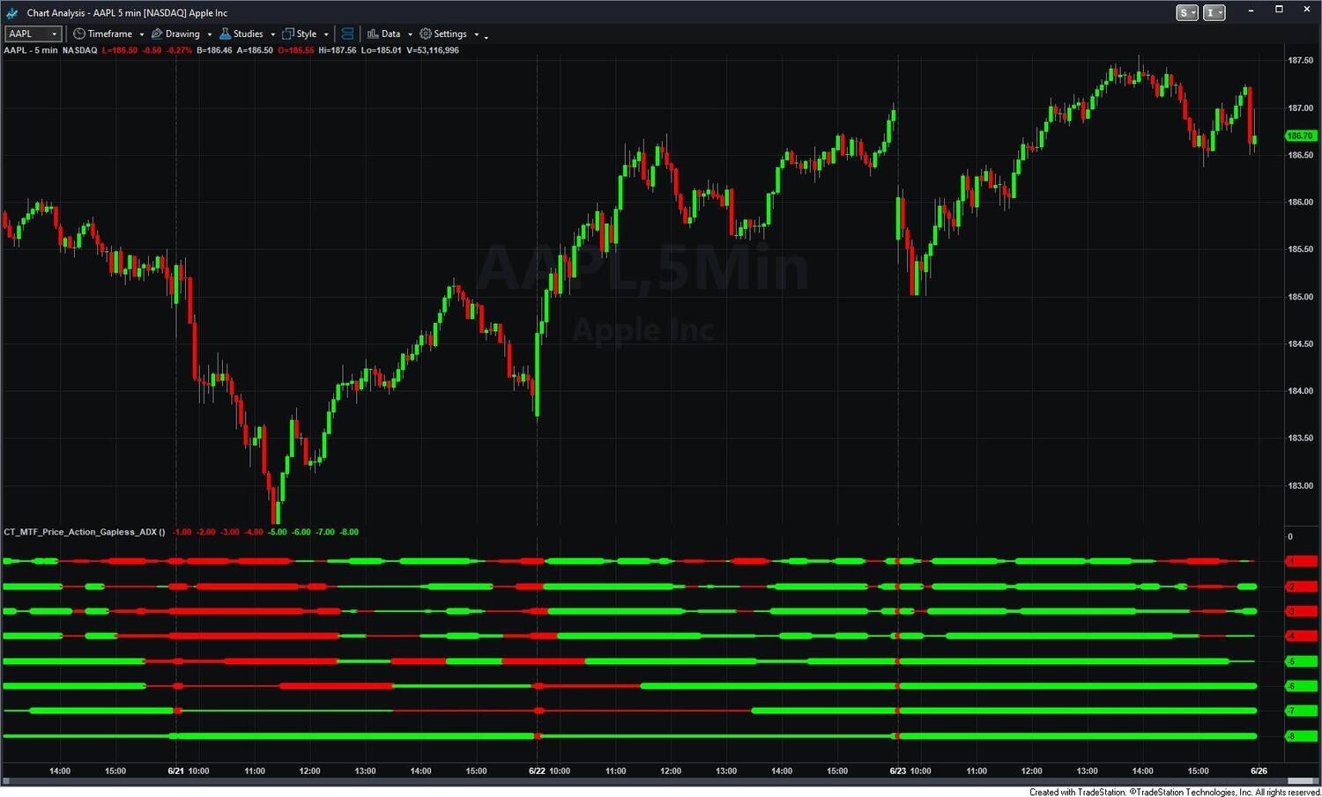Screen dimensions: 1322x797
Task: Open the AAPL symbol dropdown box
Action: click(x=33, y=33)
